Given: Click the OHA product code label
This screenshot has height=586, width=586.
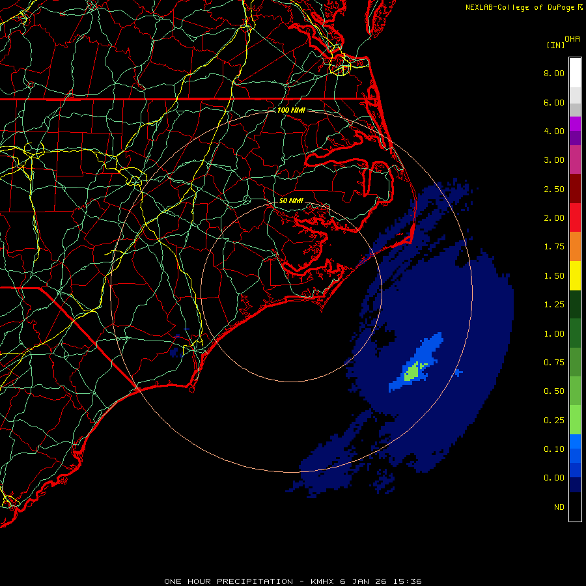Looking at the screenshot, I should [x=572, y=39].
